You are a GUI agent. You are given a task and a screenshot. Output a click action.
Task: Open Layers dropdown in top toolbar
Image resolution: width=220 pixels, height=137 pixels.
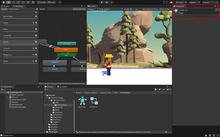pos(194,2)
